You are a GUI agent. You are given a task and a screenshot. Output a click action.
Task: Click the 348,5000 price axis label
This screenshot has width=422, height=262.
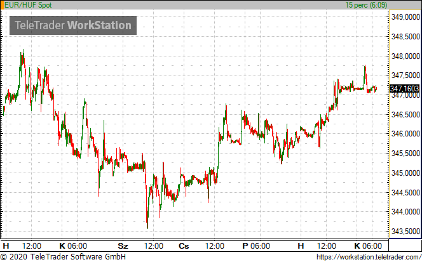pyautogui.click(x=405, y=37)
